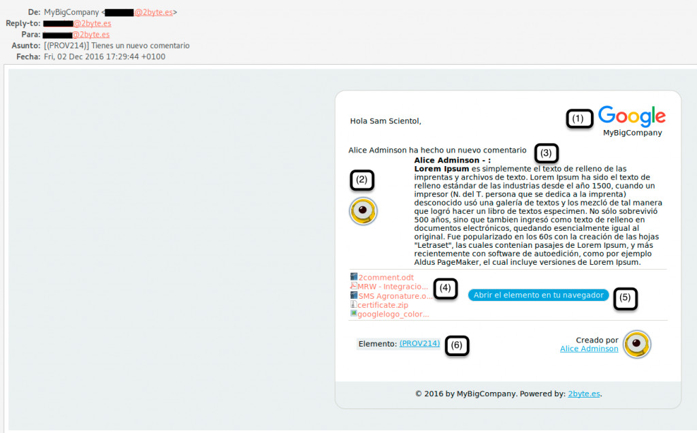
Task: Visit the 2byte.es footer link
Action: (x=584, y=394)
